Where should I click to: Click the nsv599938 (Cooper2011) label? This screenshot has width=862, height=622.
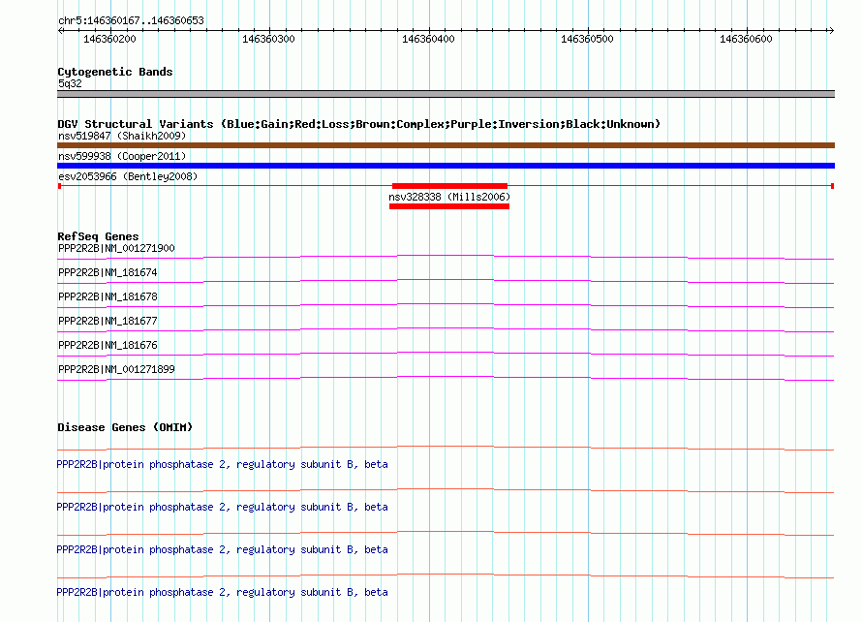[122, 156]
